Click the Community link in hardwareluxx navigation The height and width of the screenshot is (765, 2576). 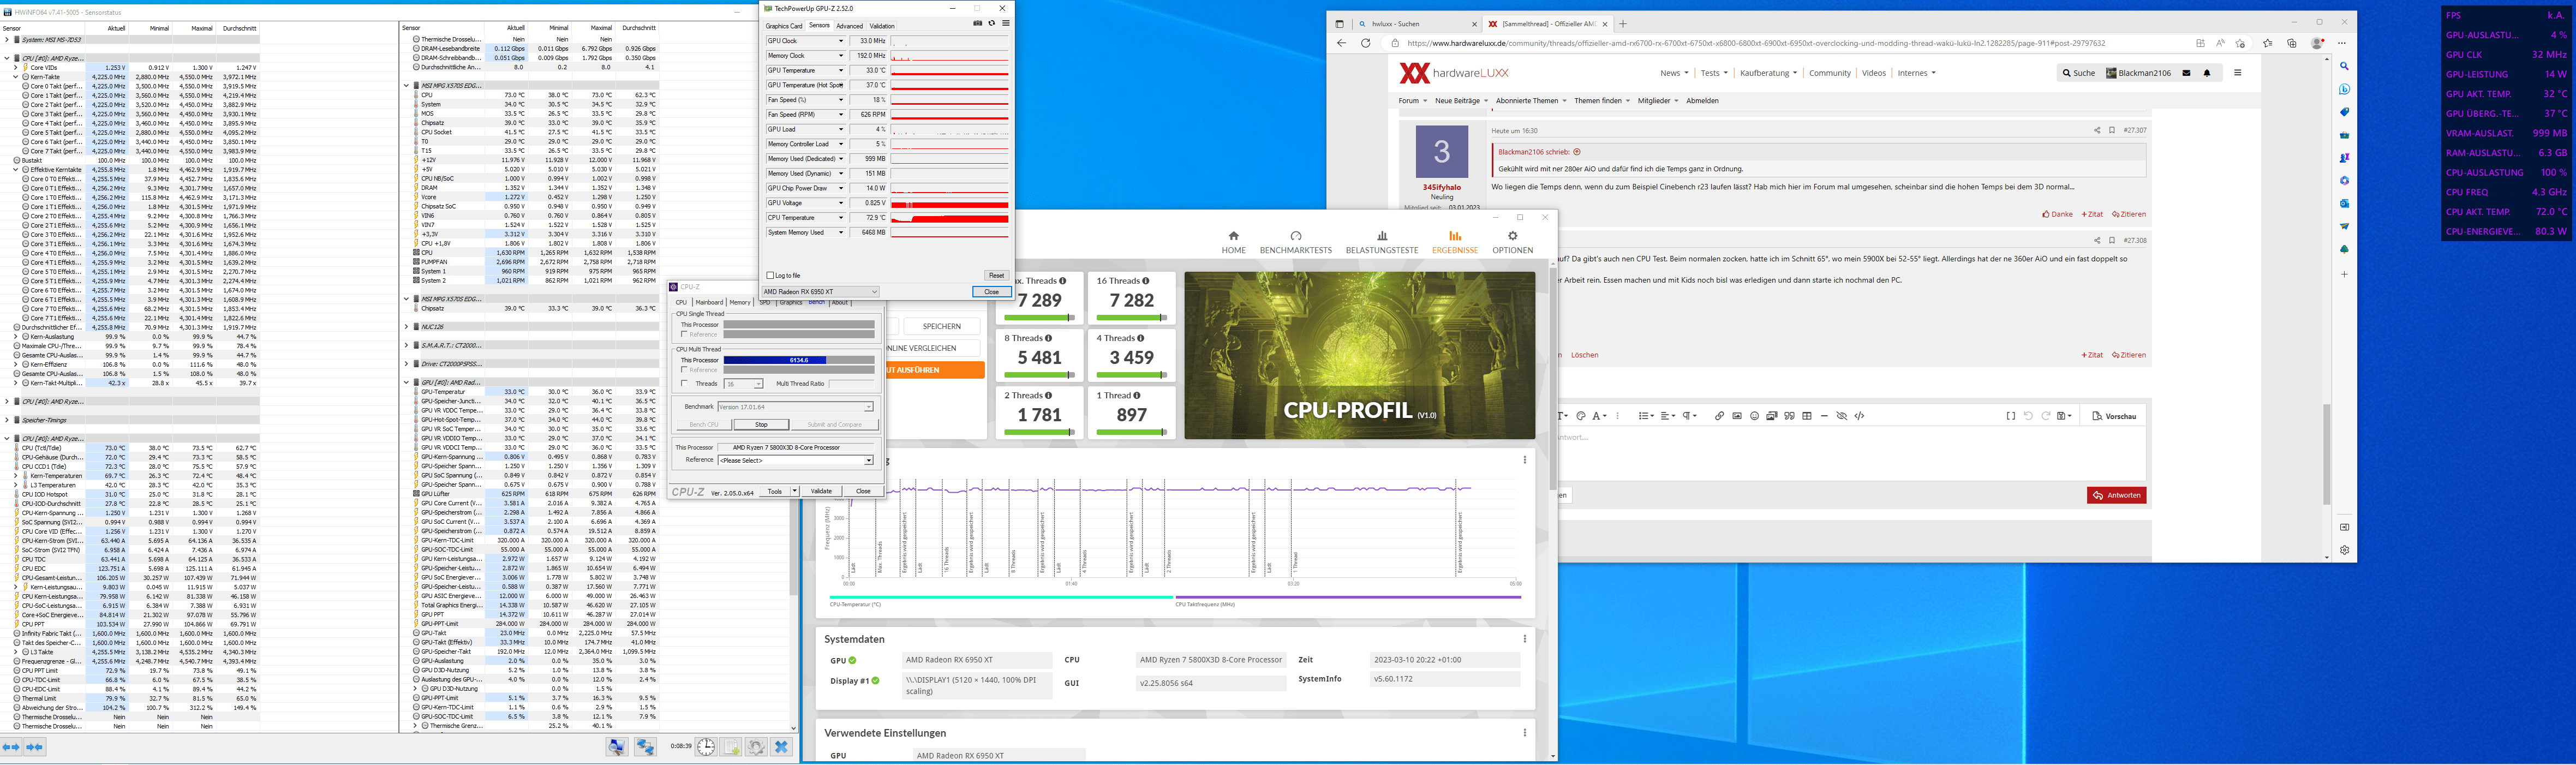1830,73
